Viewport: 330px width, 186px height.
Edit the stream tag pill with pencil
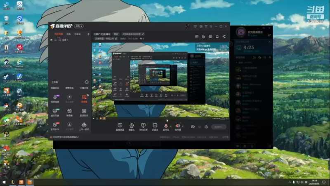[133, 34]
